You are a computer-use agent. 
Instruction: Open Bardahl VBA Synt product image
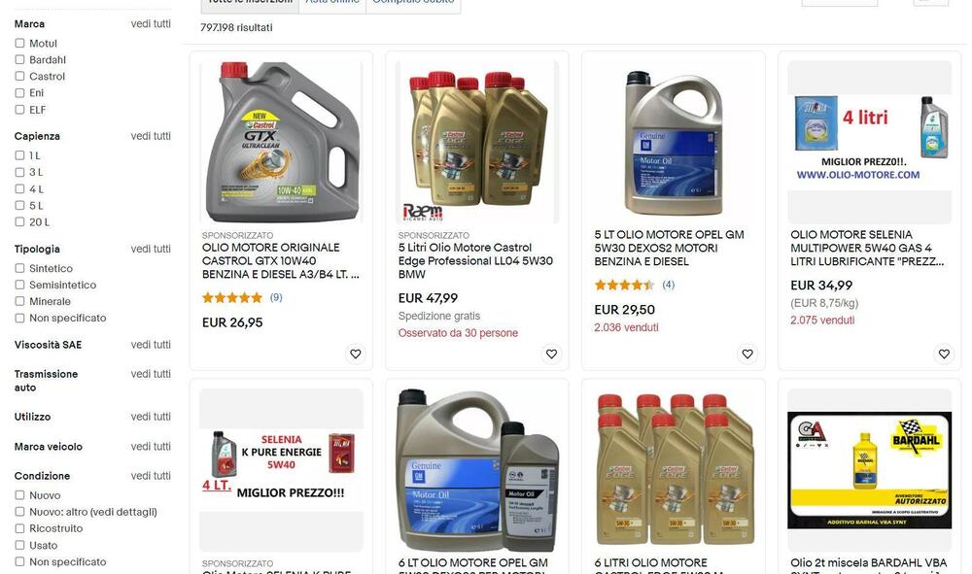pos(869,470)
